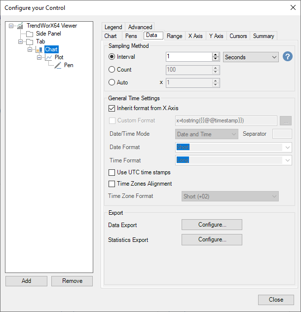Image resolution: width=301 pixels, height=312 pixels.
Task: Click the Plot line-graph icon
Action: click(x=48, y=57)
